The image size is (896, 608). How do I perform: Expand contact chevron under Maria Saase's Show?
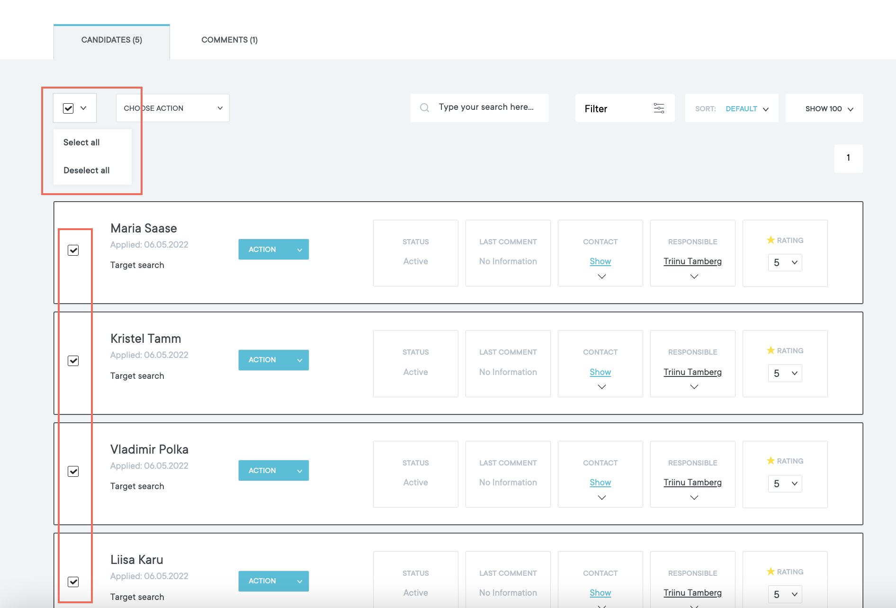[x=601, y=277]
